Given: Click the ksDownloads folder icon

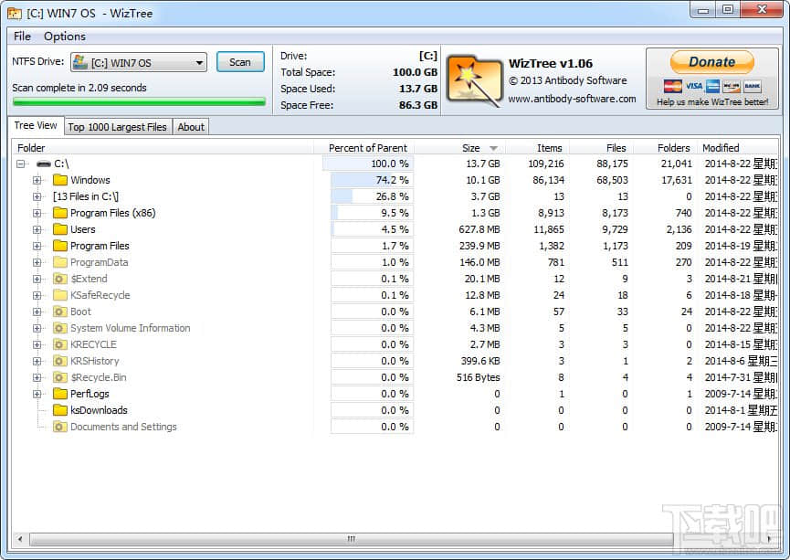Looking at the screenshot, I should pos(60,410).
